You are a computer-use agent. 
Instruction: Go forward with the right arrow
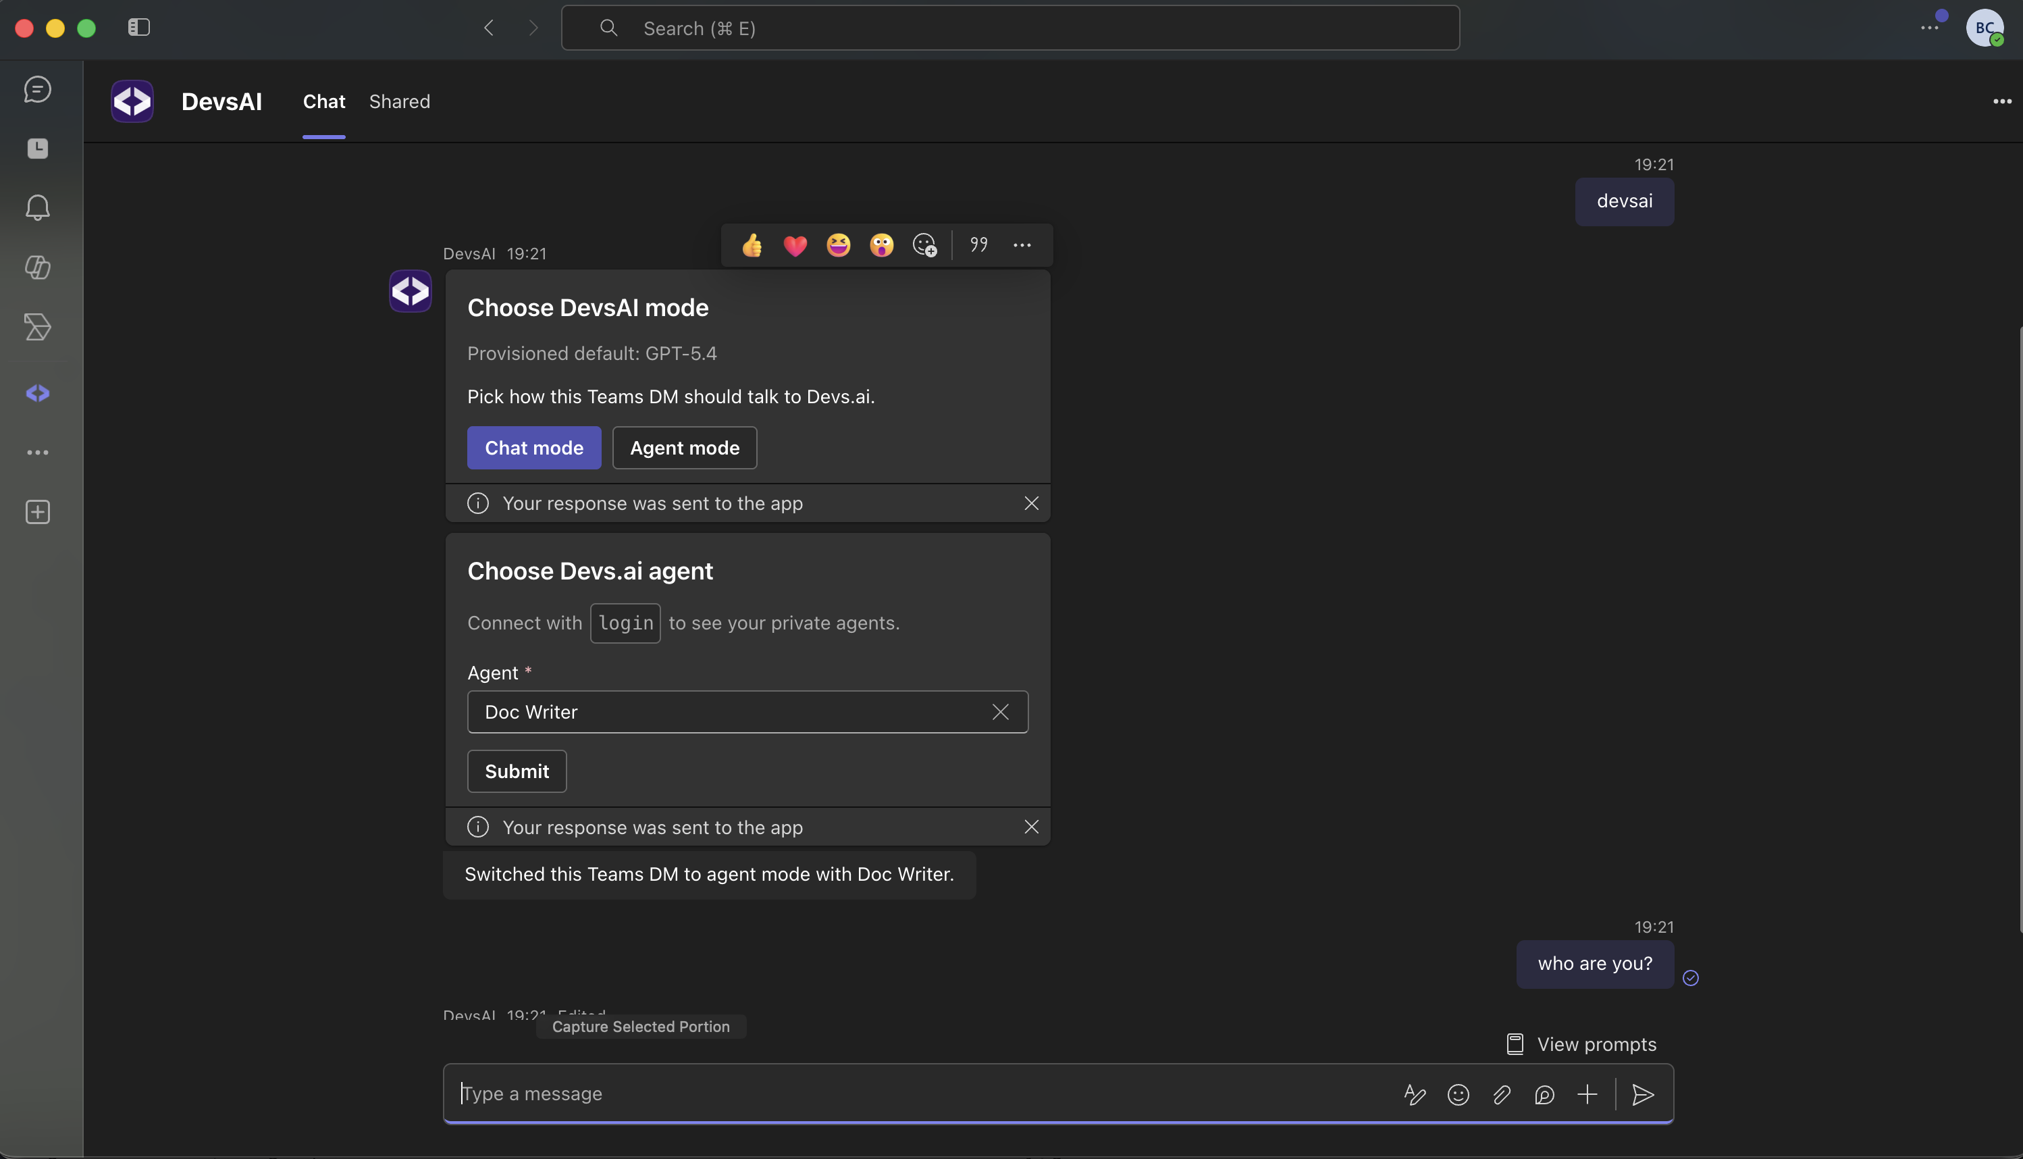coord(533,28)
